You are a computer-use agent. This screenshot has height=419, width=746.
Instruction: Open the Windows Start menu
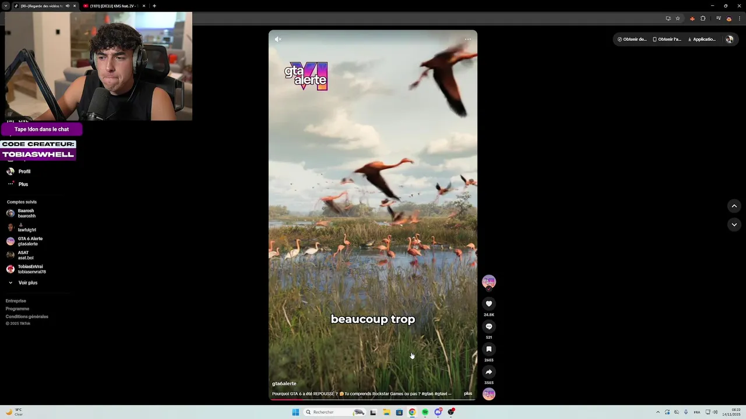click(x=295, y=412)
